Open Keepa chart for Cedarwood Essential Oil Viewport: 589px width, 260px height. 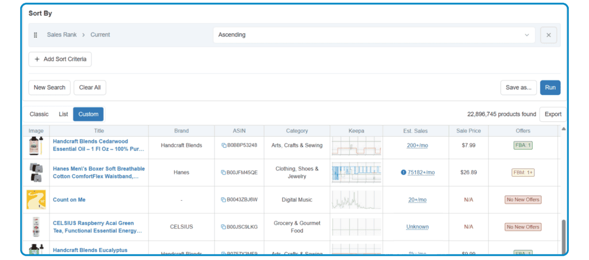(x=357, y=146)
